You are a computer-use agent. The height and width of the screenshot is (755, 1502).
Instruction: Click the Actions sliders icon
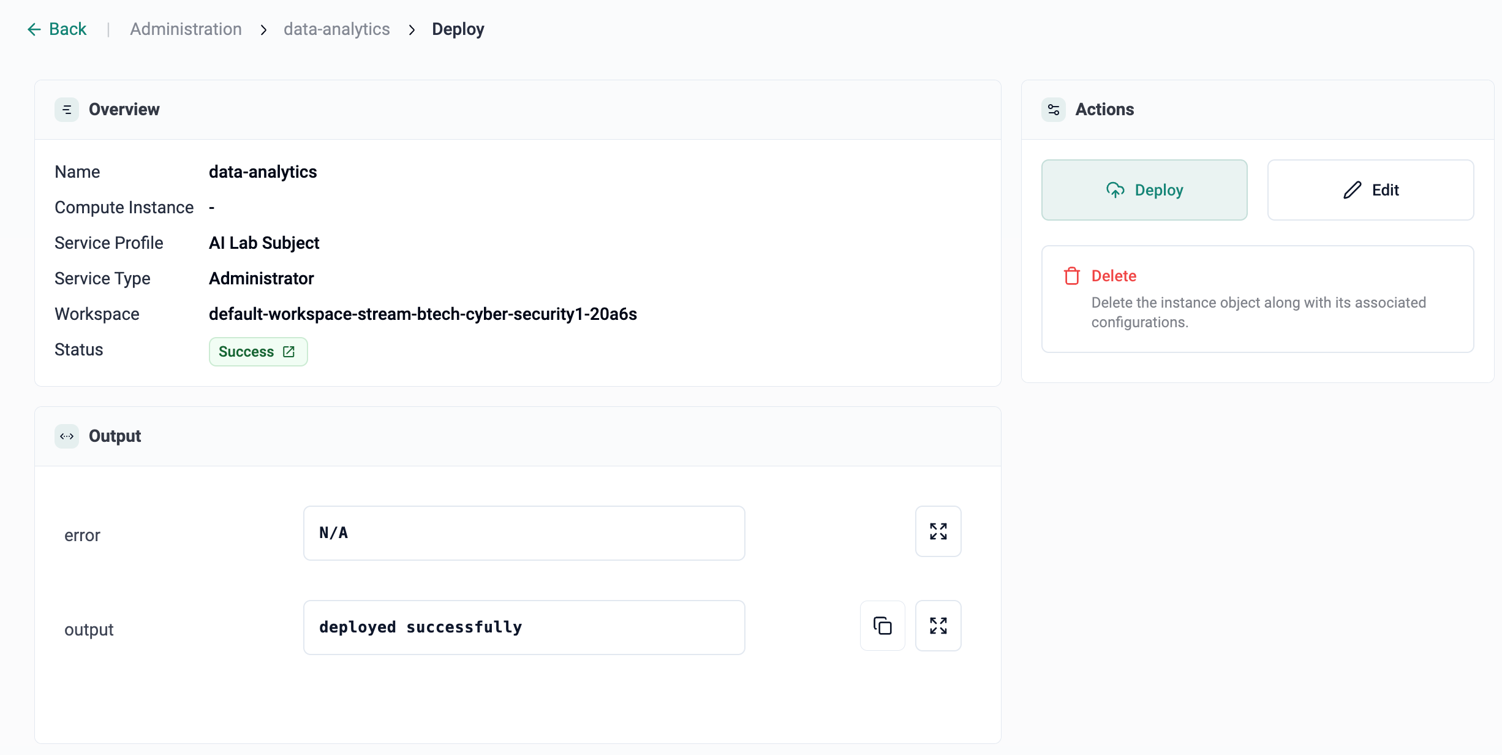click(1054, 110)
